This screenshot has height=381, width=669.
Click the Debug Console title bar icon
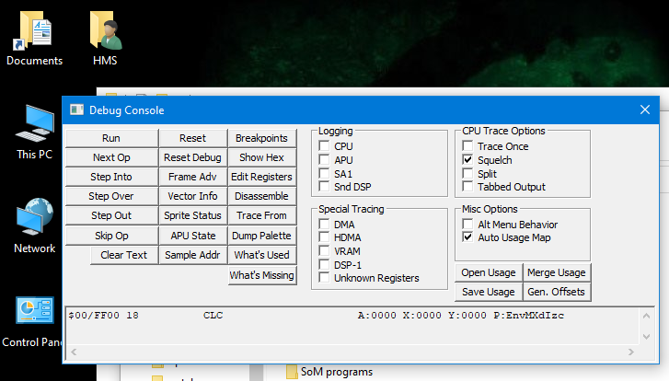pos(76,110)
